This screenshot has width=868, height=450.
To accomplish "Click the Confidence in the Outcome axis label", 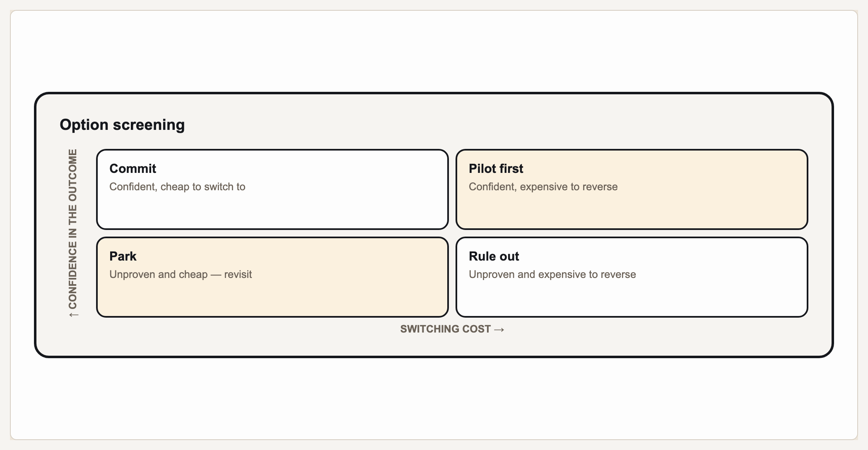I will [73, 229].
